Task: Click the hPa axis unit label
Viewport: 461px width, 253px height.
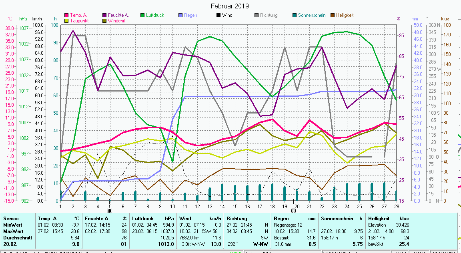Action: [x=24, y=19]
